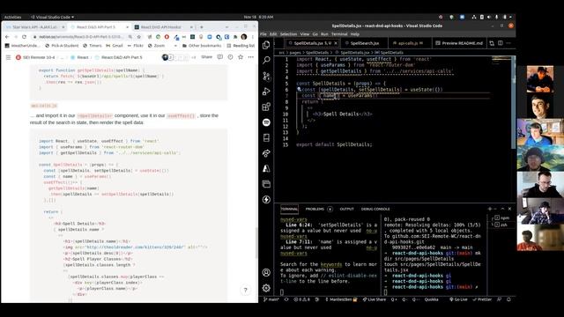
Task: Open the Terminal menu in VS Code
Action: [339, 34]
